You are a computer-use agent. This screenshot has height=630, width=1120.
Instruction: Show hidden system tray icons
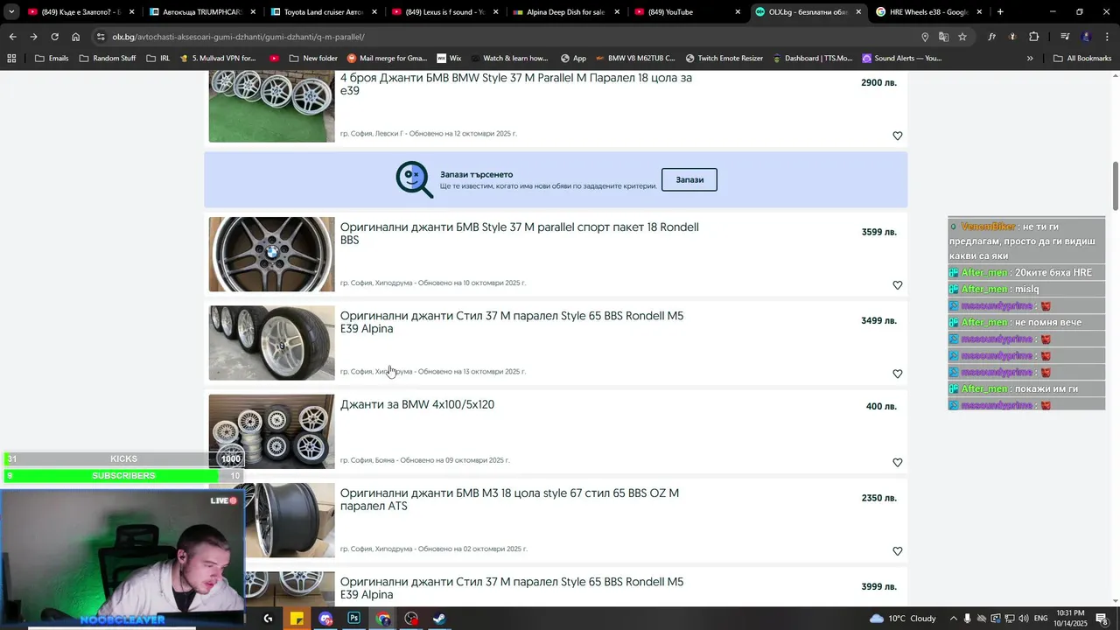click(x=955, y=619)
